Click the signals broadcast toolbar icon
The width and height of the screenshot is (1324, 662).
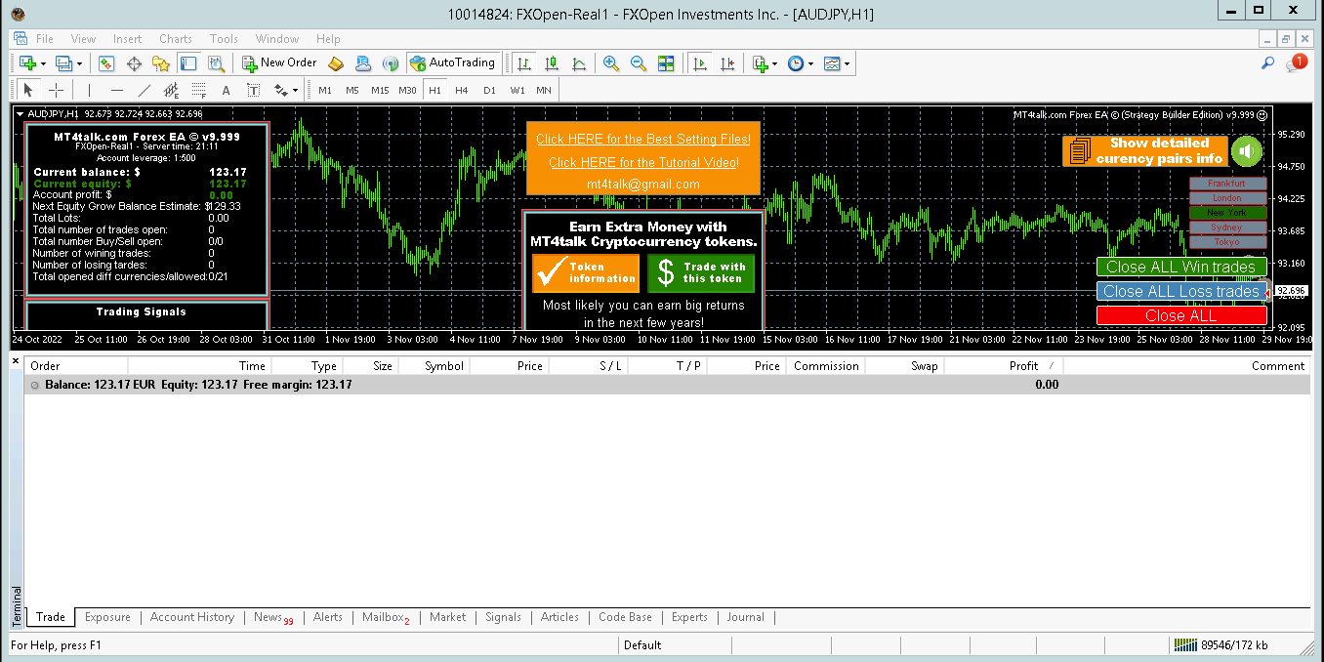(x=390, y=63)
